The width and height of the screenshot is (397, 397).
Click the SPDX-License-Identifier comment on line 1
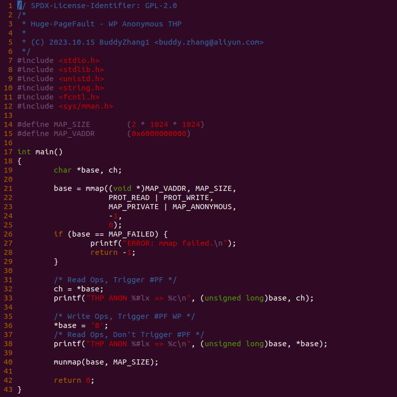coord(97,6)
